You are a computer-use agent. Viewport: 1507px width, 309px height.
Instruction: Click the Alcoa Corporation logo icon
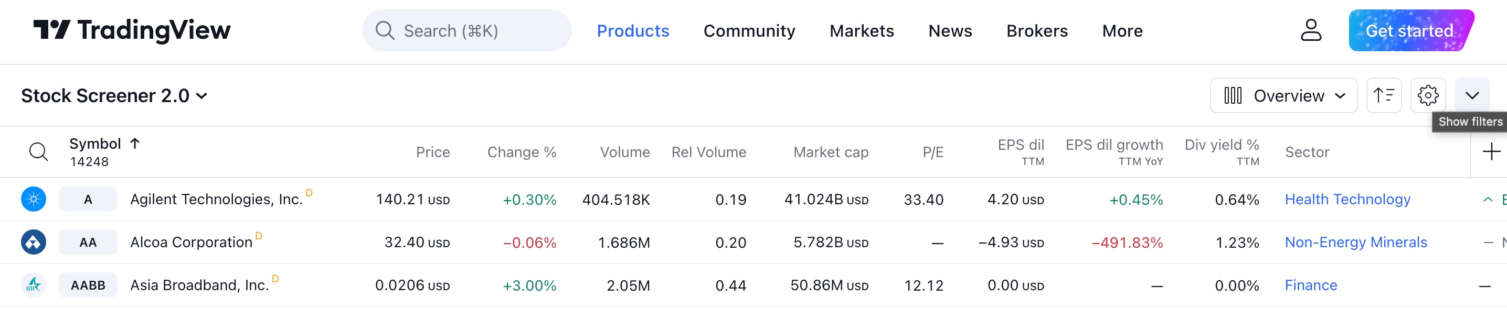(34, 242)
